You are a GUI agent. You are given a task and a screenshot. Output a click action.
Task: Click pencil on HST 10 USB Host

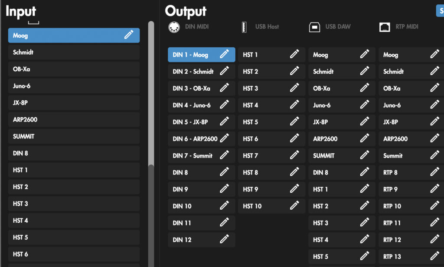(x=294, y=205)
